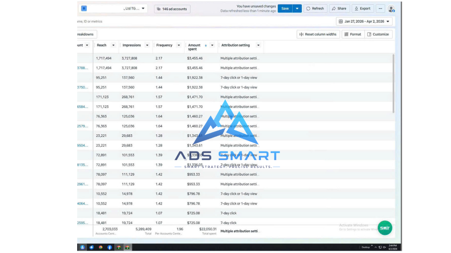
Task: Open the account link ending 6584...
Action: pos(83,107)
